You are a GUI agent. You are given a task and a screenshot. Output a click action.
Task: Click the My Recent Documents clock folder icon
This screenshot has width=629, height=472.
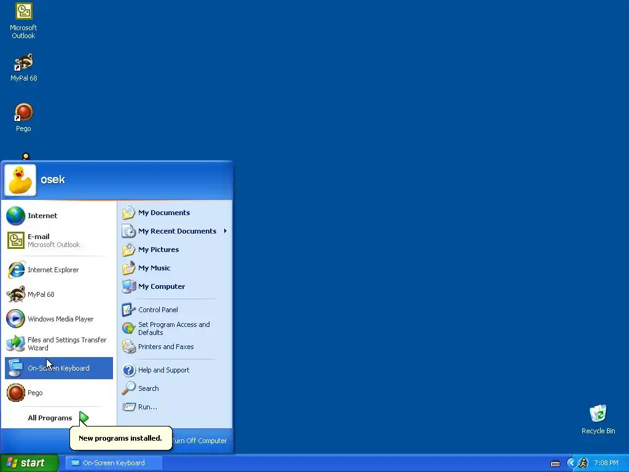point(129,231)
